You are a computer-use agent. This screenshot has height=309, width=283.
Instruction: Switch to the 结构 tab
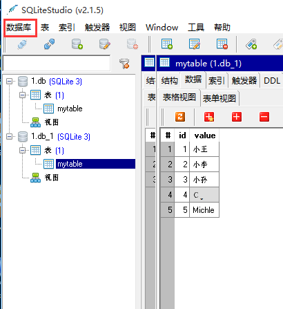[x=169, y=81]
